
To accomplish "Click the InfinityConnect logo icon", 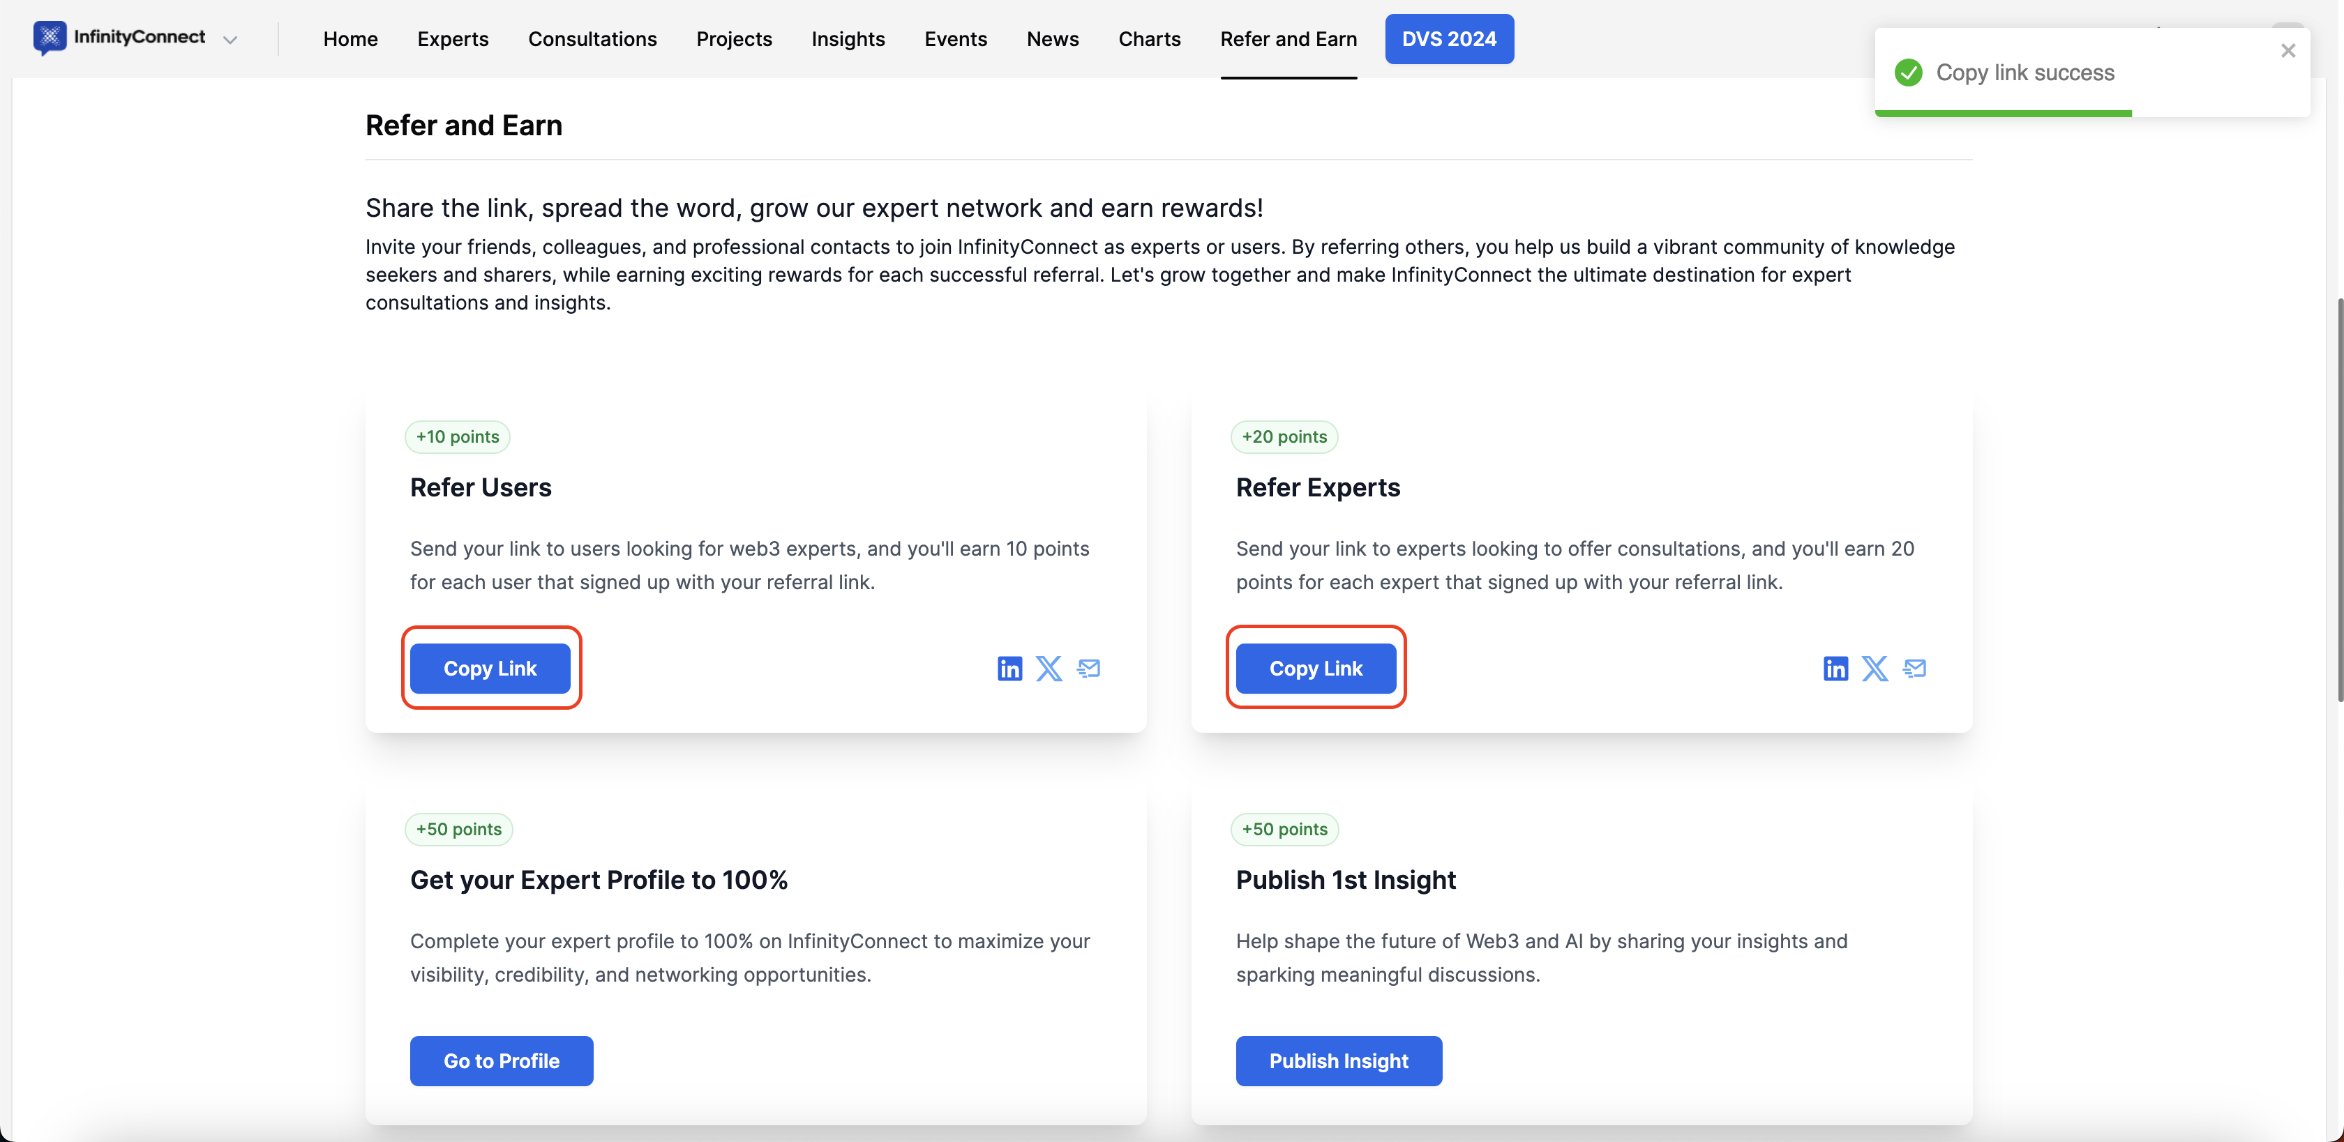I will (49, 37).
